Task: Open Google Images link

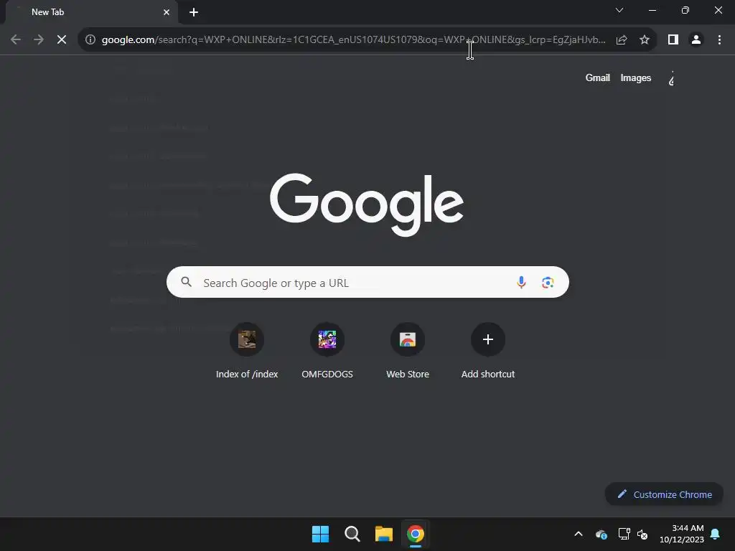Action: click(636, 77)
